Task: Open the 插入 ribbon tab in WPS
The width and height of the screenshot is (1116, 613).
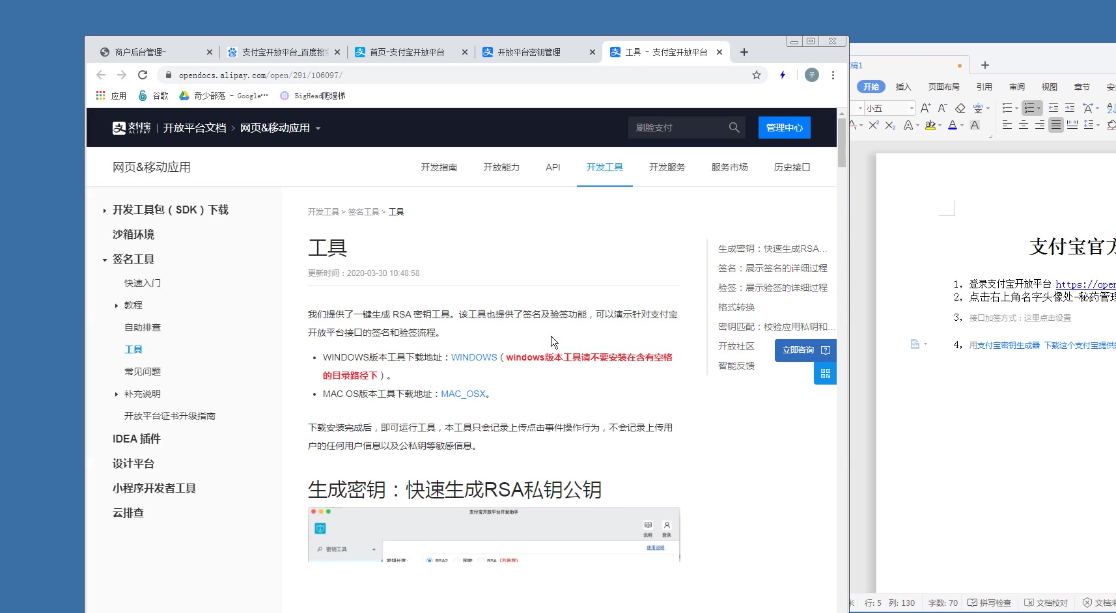Action: (903, 87)
